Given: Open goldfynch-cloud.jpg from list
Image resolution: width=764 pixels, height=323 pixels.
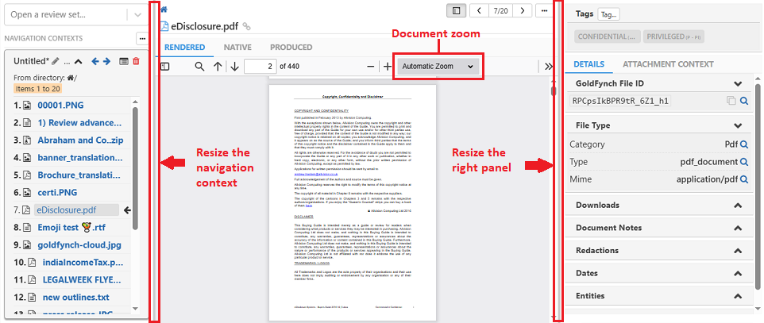Looking at the screenshot, I should pos(79,244).
